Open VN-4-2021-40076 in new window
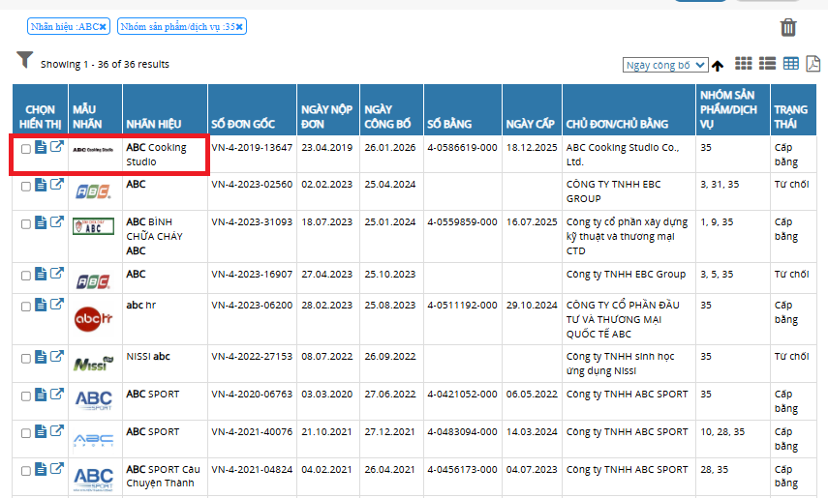Image resolution: width=828 pixels, height=498 pixels. pyautogui.click(x=57, y=430)
